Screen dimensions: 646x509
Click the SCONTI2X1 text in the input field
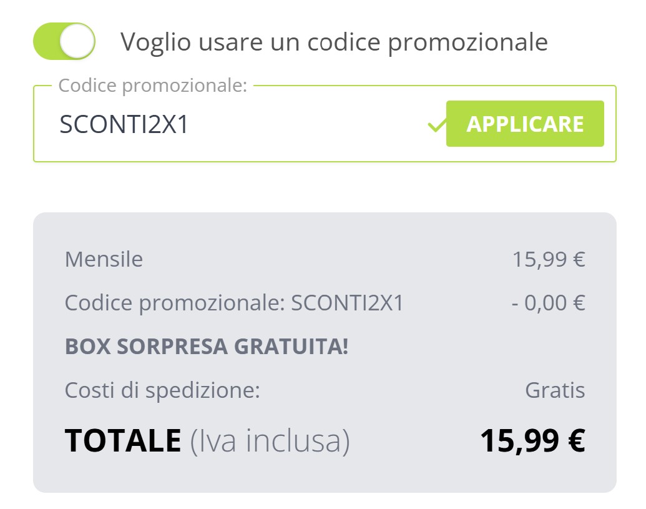pyautogui.click(x=124, y=124)
